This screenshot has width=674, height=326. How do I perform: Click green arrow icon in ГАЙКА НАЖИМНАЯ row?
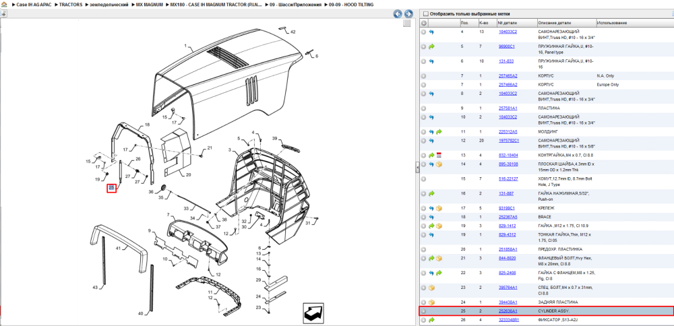[x=431, y=194]
